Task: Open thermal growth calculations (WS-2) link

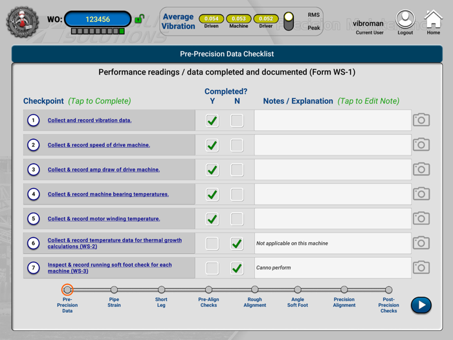Action: 115,243
